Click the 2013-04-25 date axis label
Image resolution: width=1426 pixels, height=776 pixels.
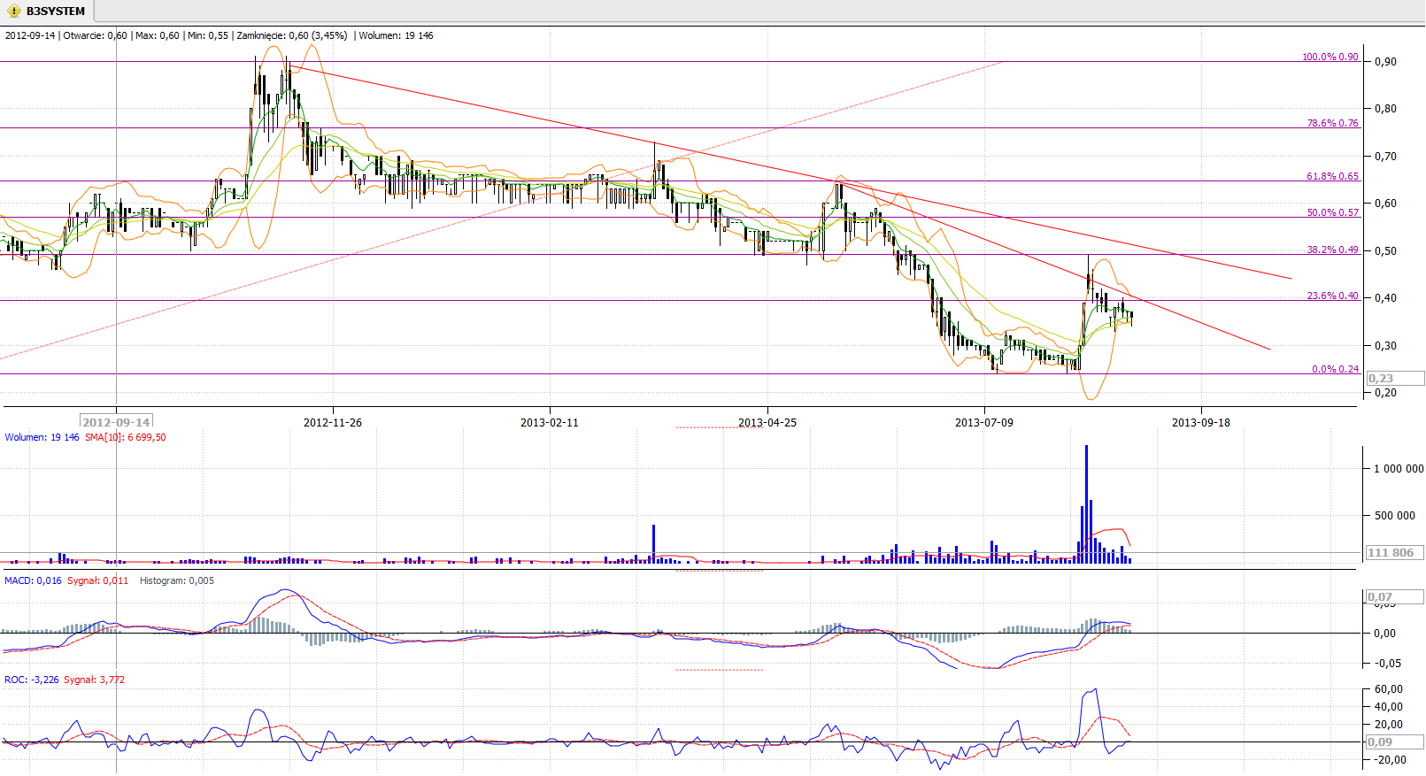coord(767,422)
